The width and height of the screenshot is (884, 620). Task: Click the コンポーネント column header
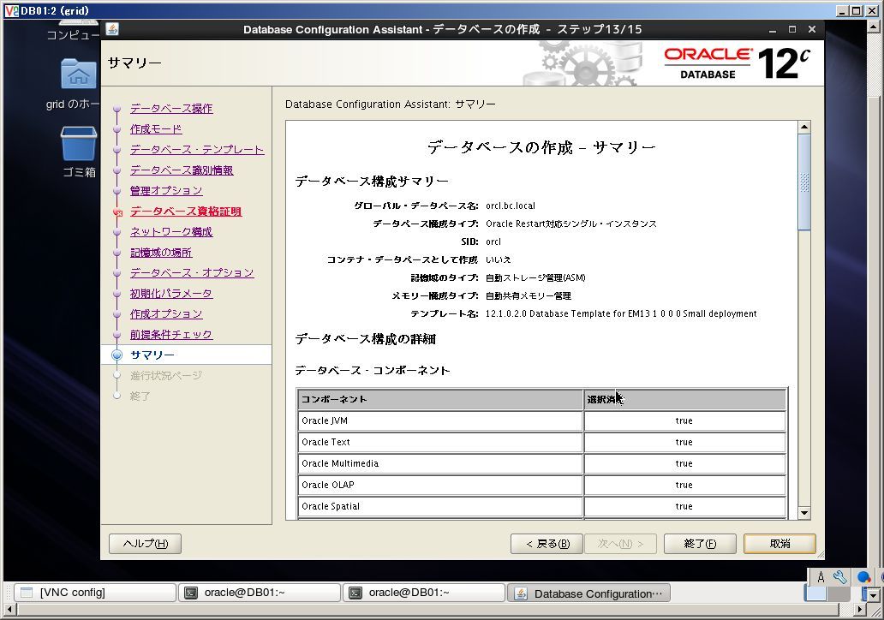pyautogui.click(x=439, y=399)
